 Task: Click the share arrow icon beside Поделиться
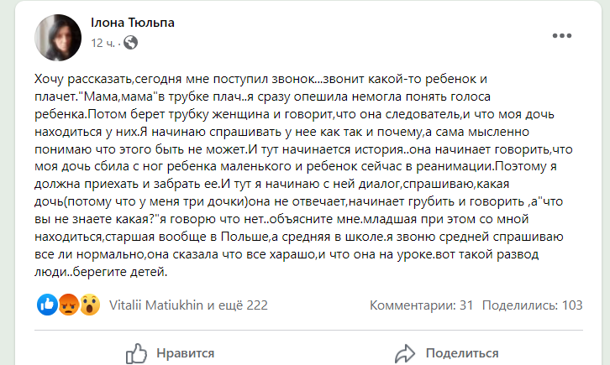[406, 353]
